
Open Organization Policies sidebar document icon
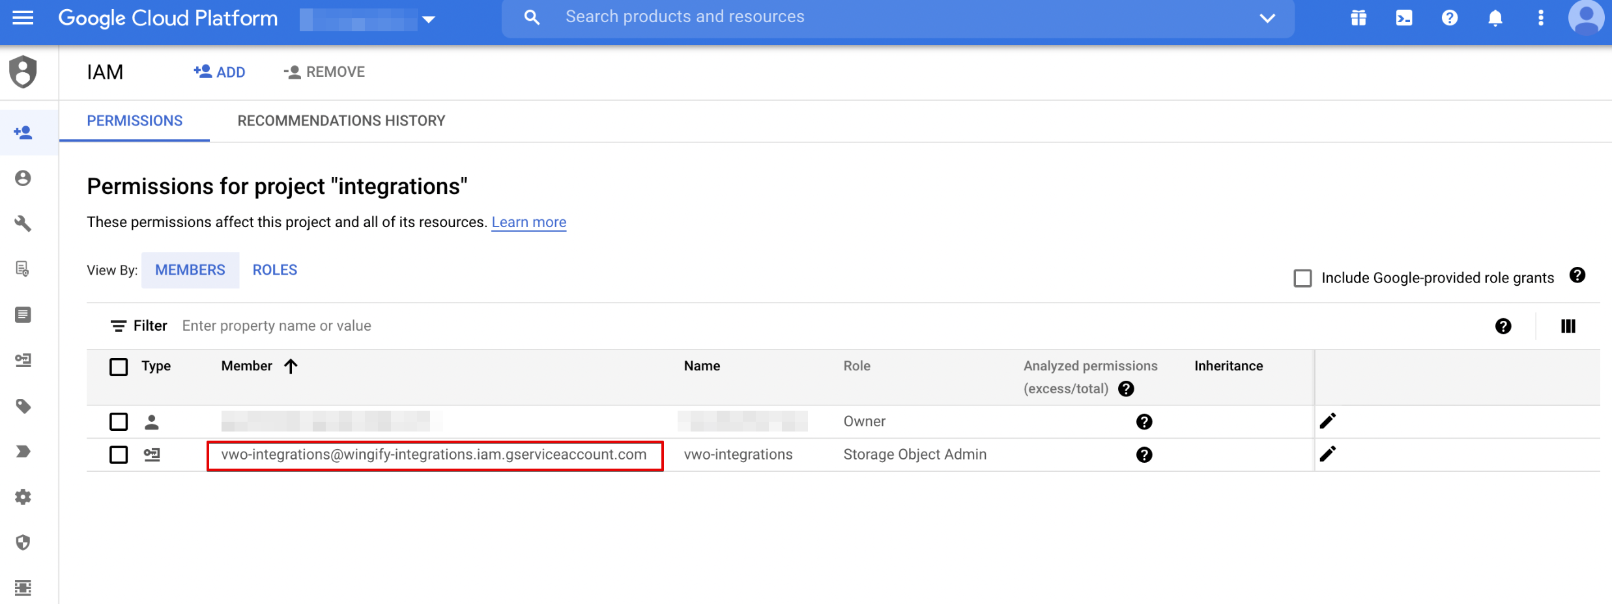pos(23,269)
